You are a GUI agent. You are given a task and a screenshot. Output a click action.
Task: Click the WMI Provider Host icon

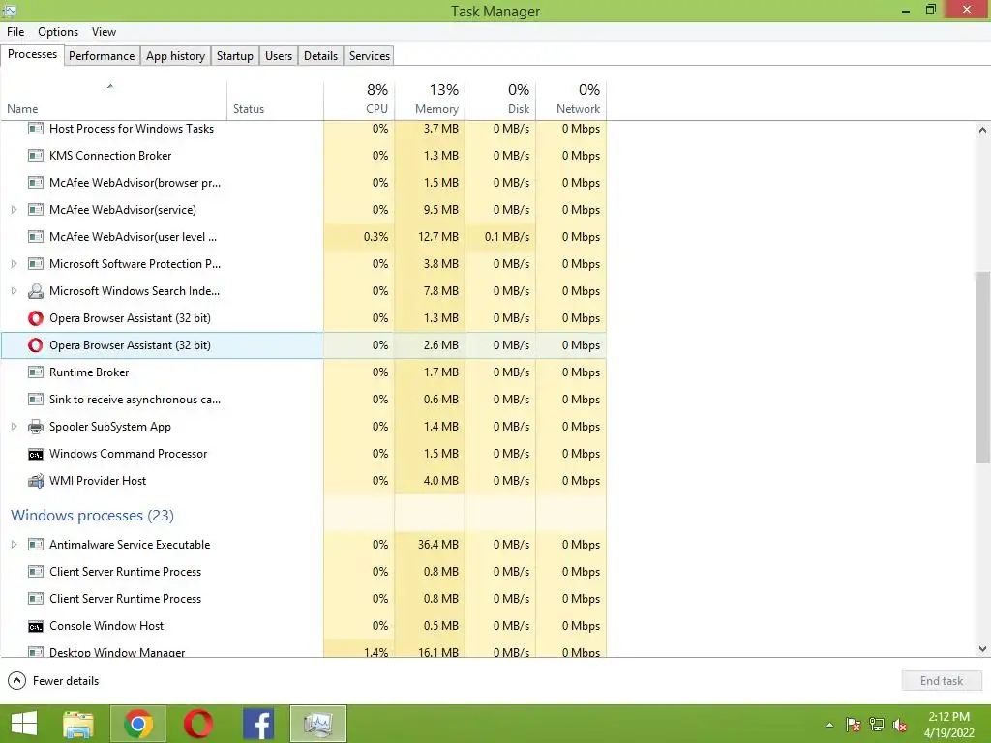pyautogui.click(x=36, y=481)
